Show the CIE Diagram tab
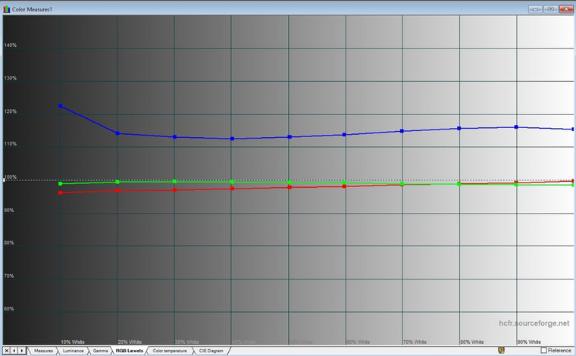 211,351
